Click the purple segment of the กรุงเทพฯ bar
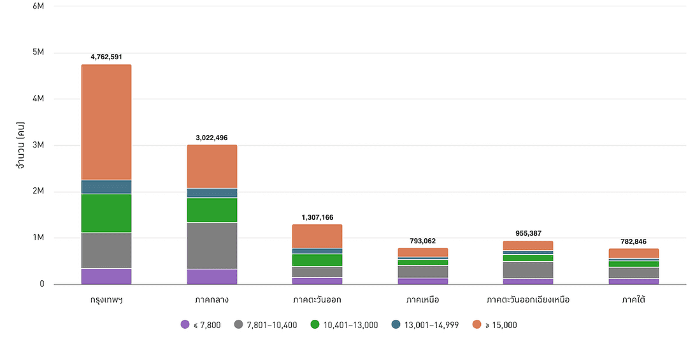 (106, 276)
